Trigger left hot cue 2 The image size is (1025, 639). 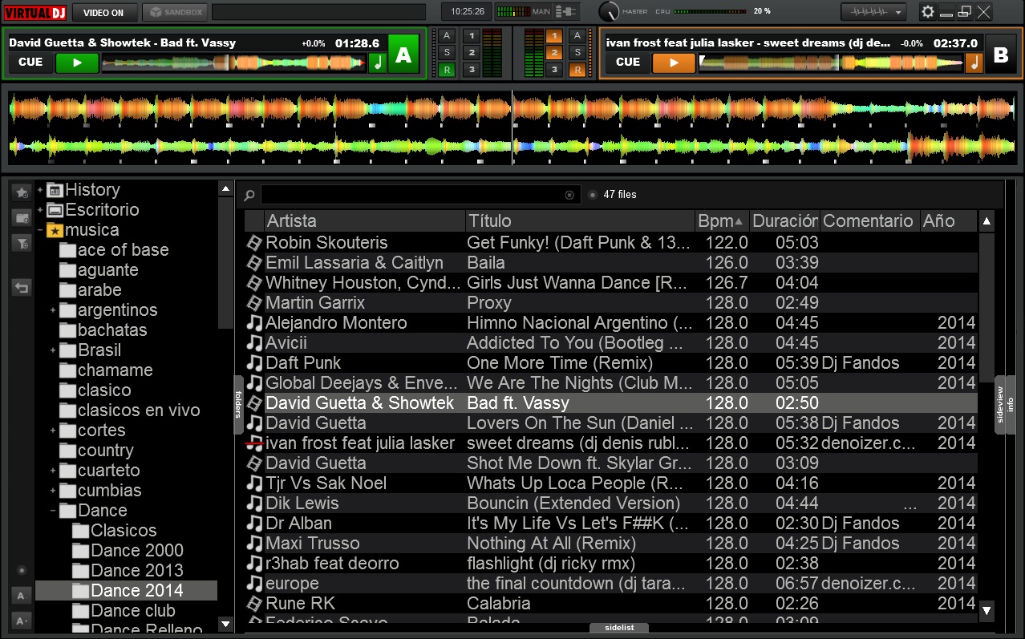click(471, 52)
